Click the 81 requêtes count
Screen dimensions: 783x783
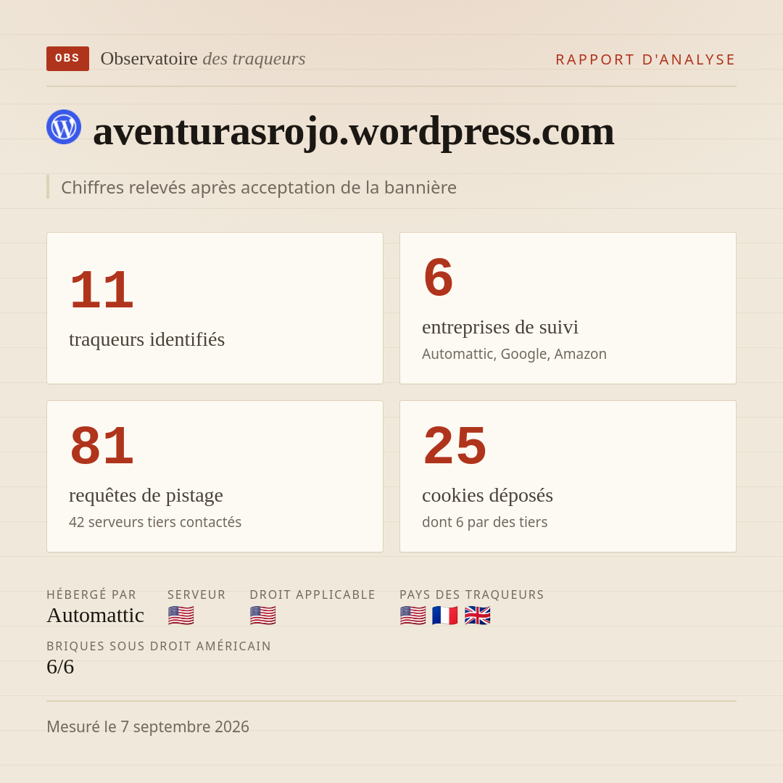102,445
